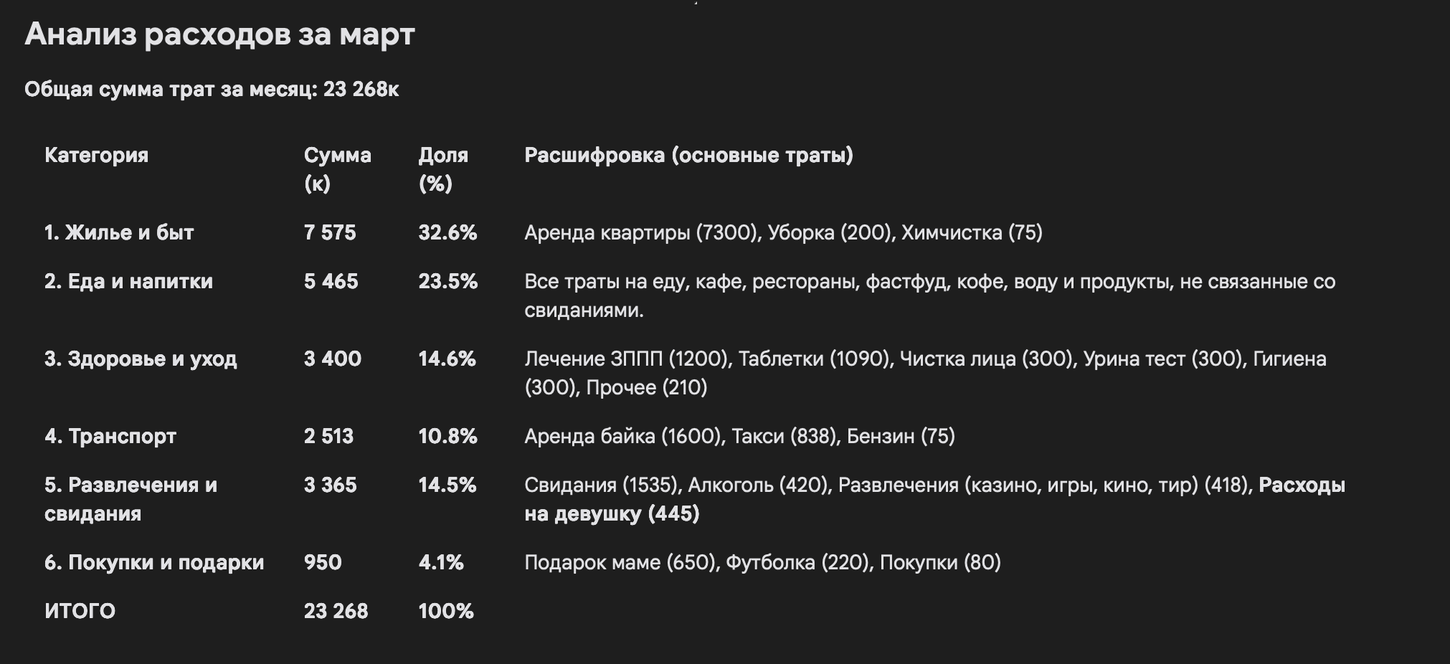The image size is (1450, 664).
Task: Click the heading Анализ расходов за март
Action: click(x=219, y=34)
